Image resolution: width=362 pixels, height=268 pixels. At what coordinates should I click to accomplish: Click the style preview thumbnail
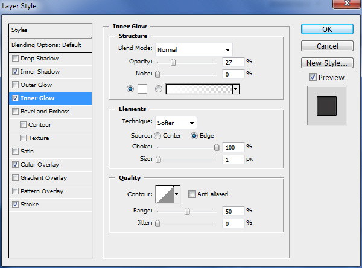coord(326,106)
